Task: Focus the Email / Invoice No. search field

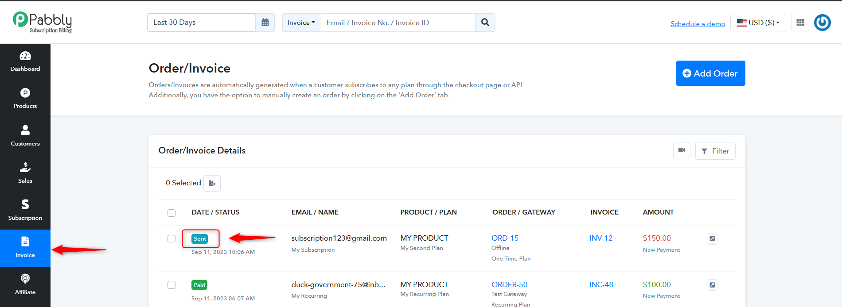Action: click(398, 23)
